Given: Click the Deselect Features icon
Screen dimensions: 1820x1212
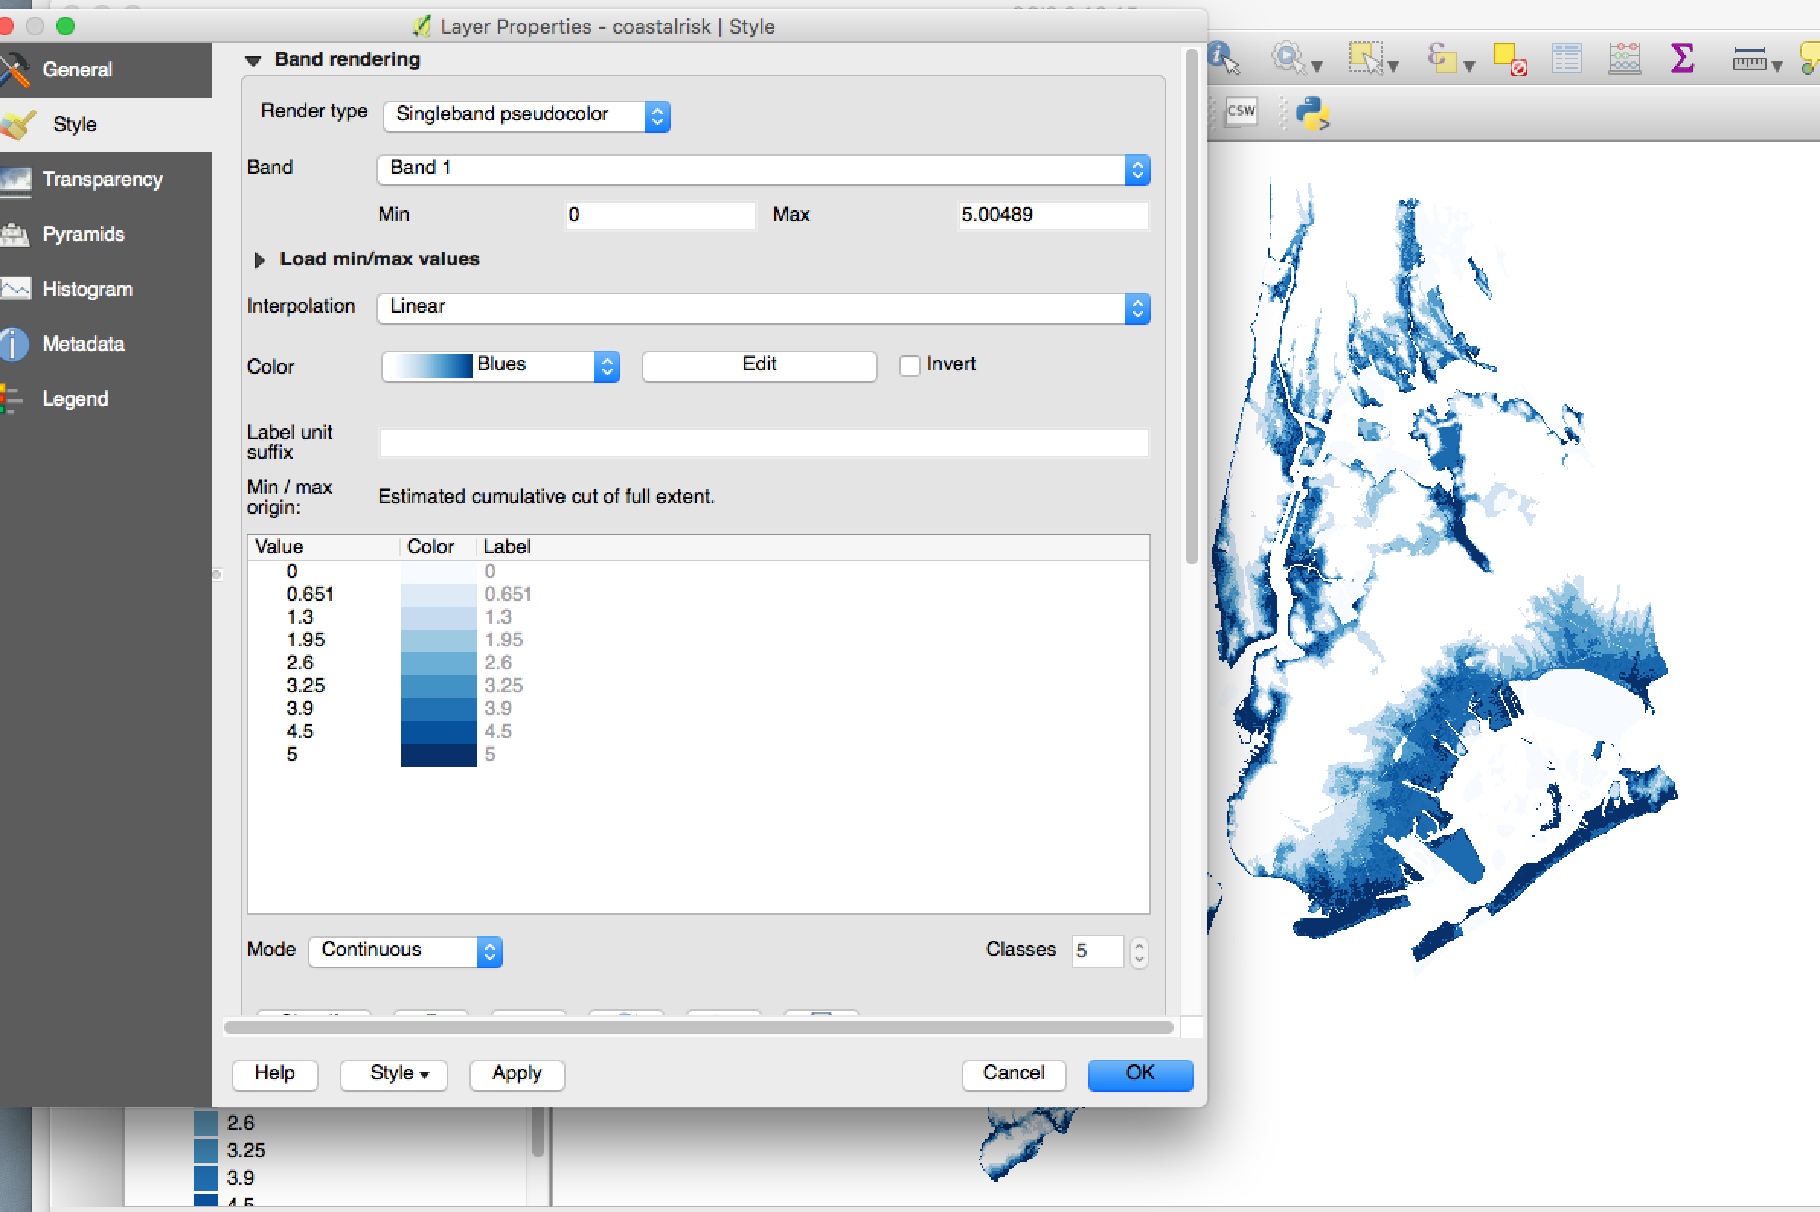Looking at the screenshot, I should tap(1509, 59).
